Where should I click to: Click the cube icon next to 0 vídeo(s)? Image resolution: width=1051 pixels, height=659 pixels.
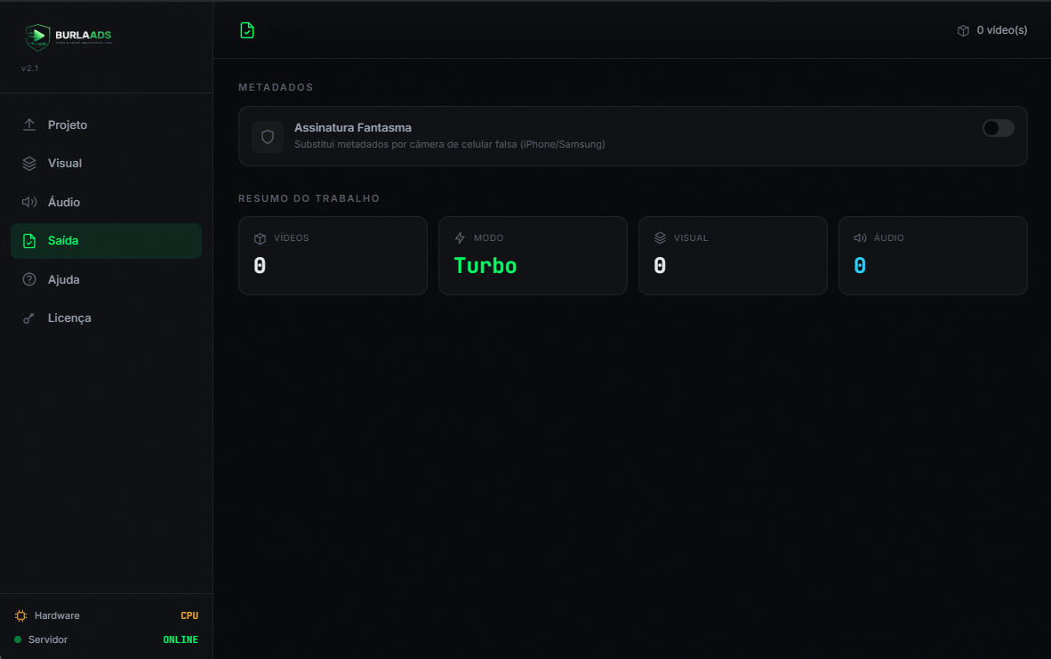coord(963,30)
